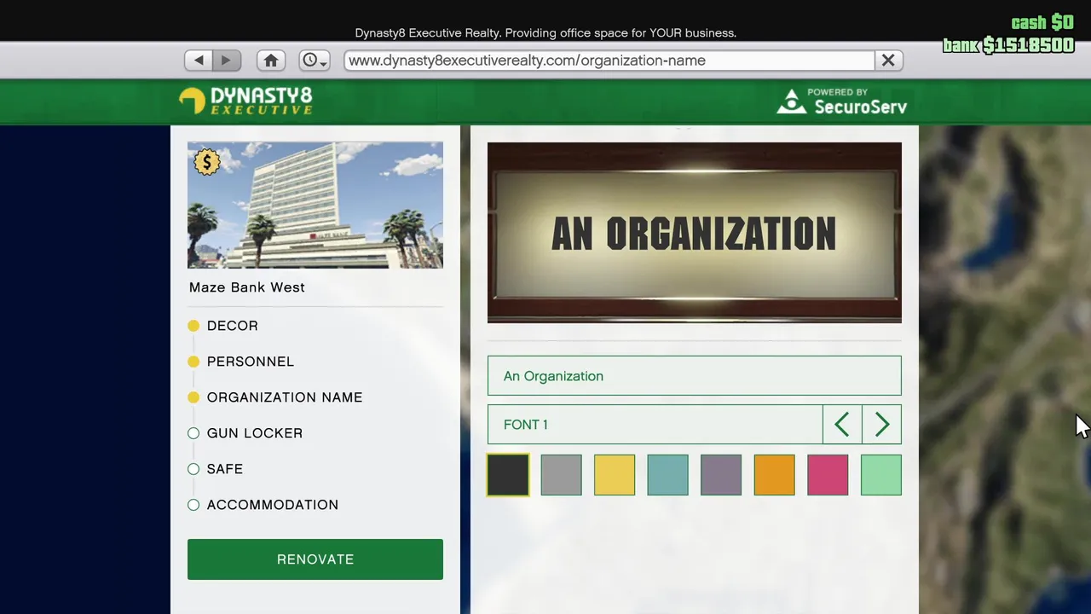
Task: Click the green RENOVATE button
Action: 315,559
